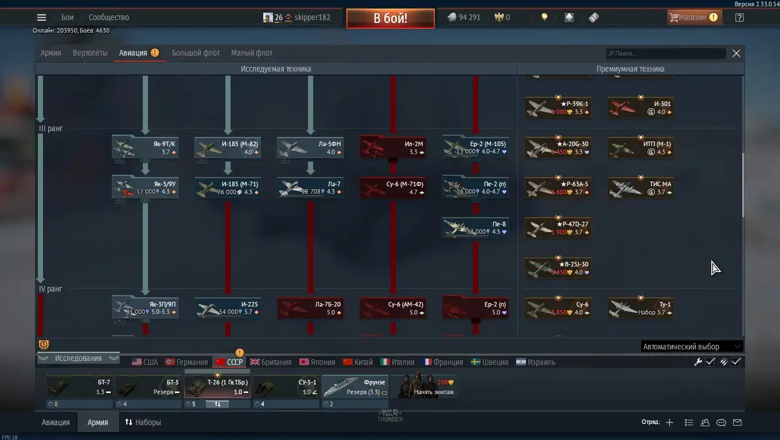The height and width of the screenshot is (440, 780).
Task: Select the Фрунзе ship crew slot
Action: (x=355, y=387)
